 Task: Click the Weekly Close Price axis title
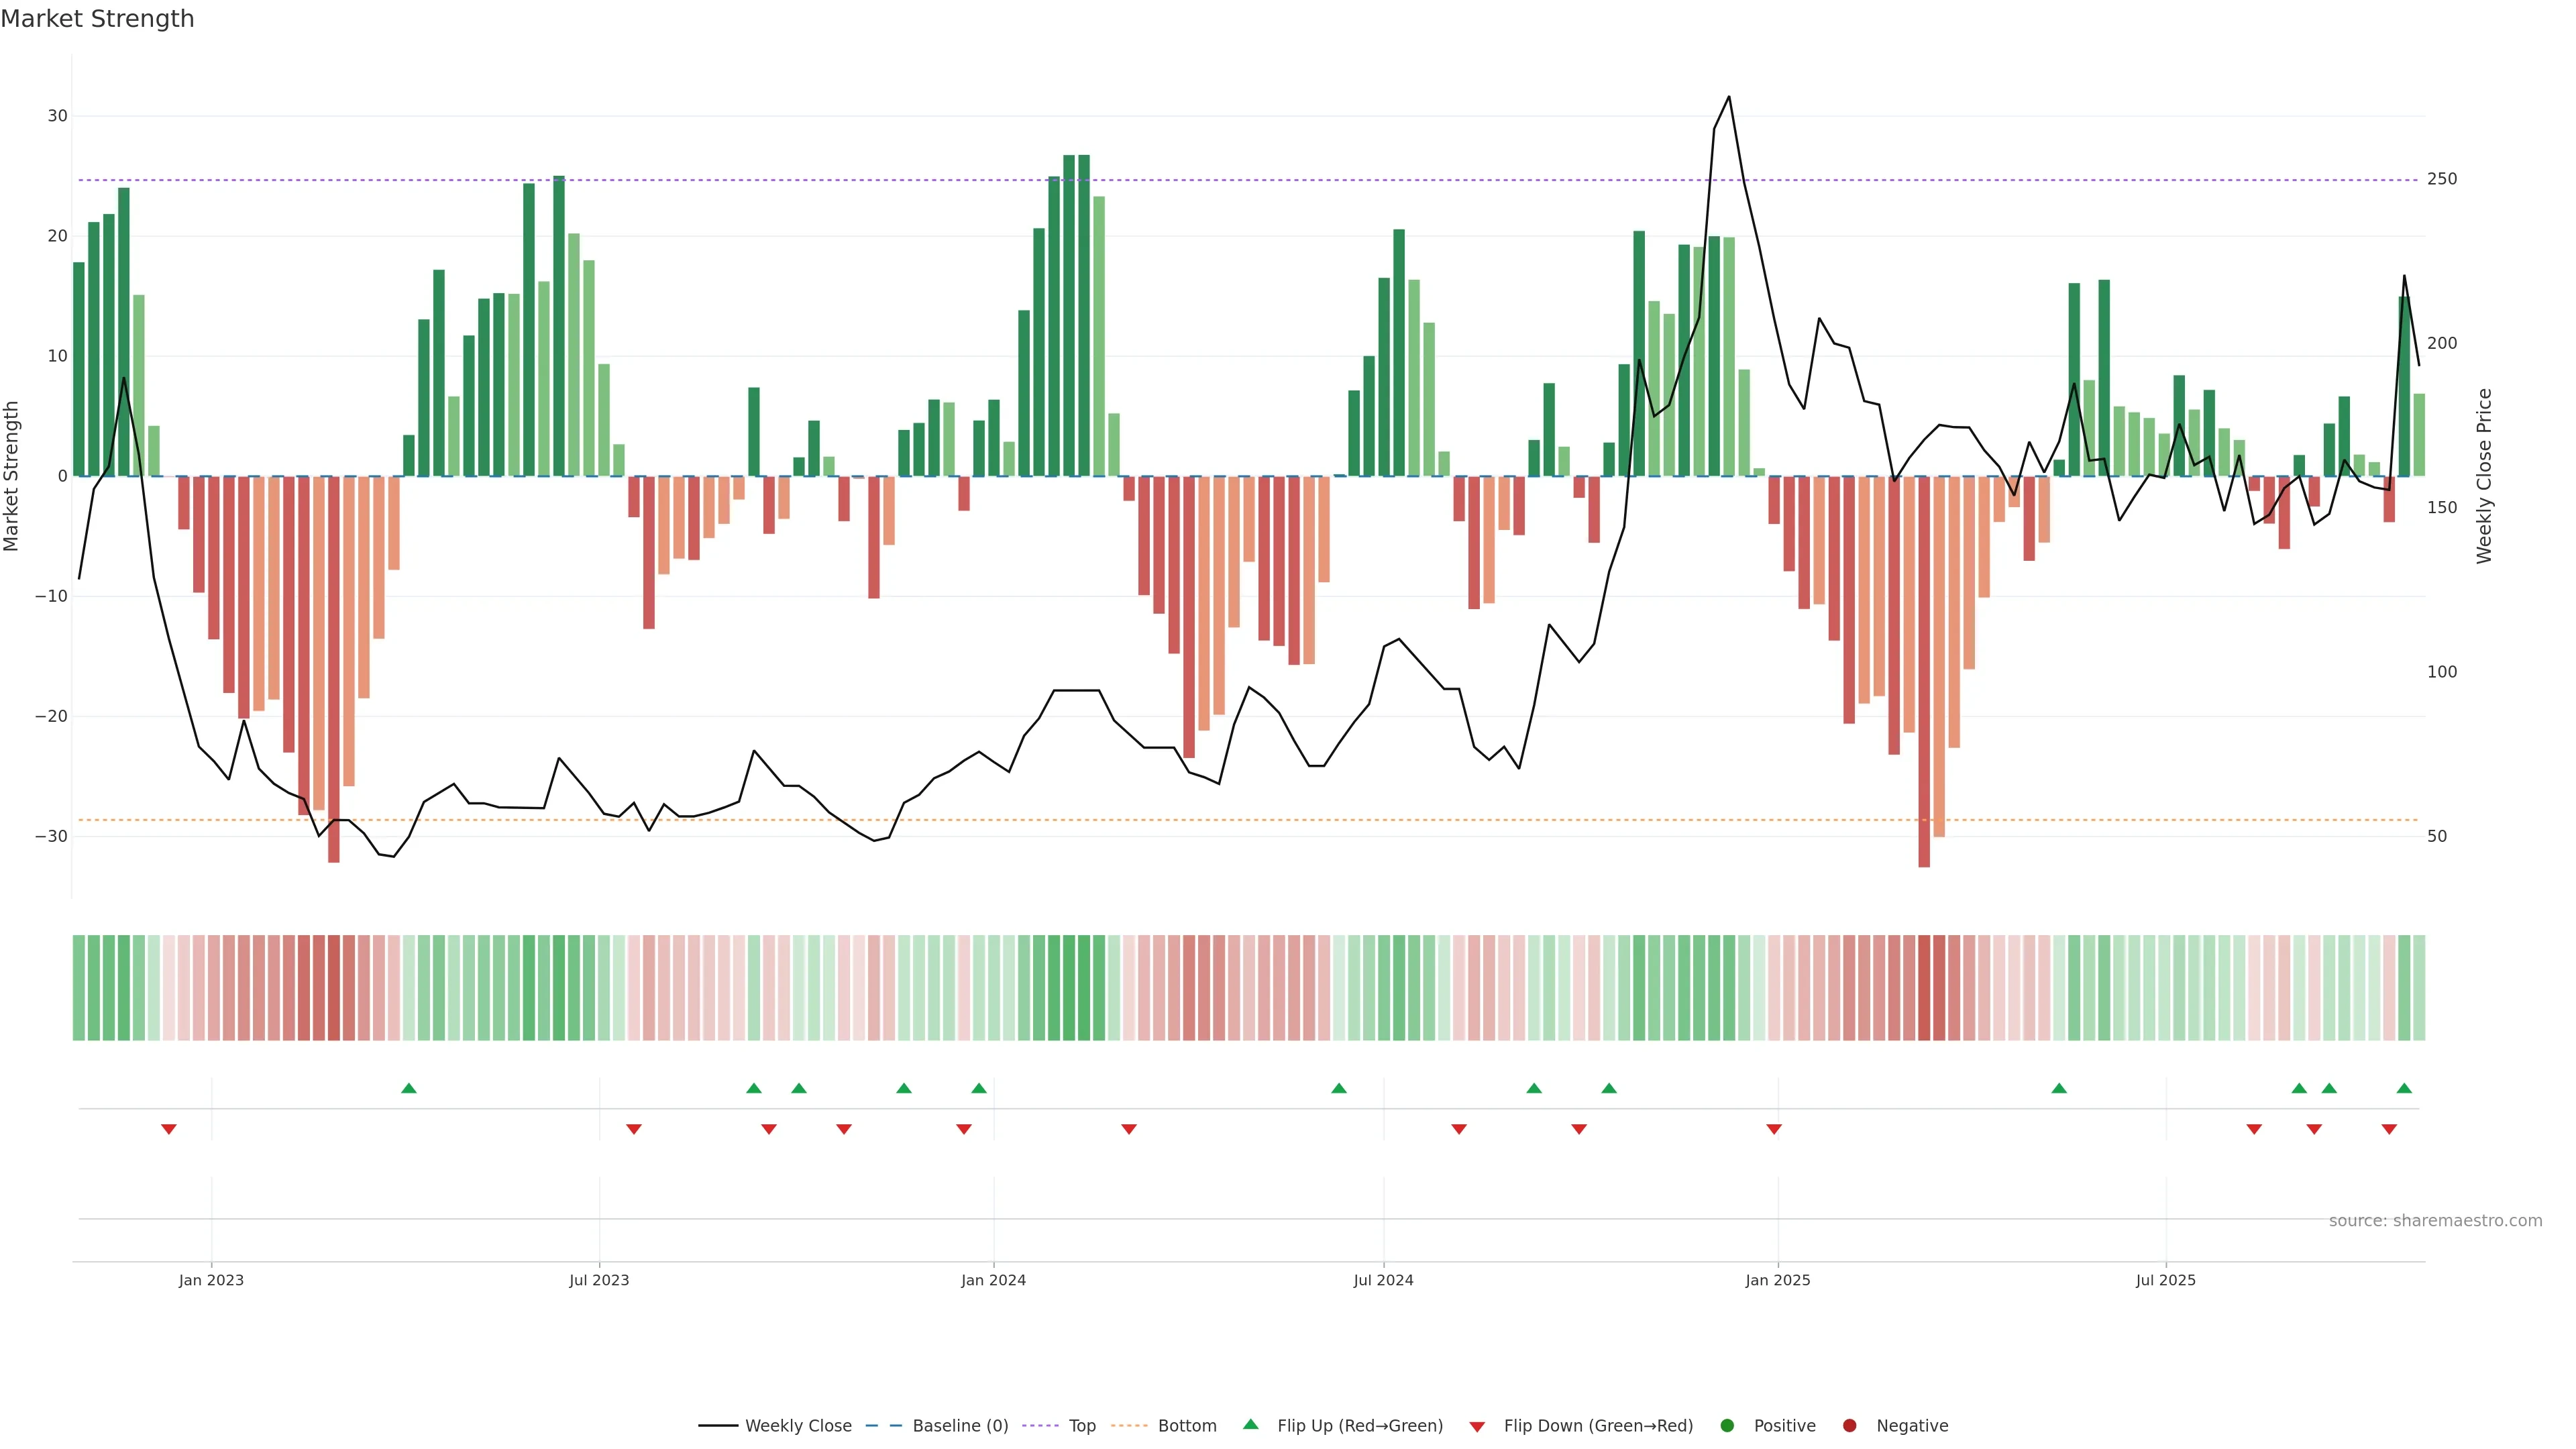point(2484,476)
